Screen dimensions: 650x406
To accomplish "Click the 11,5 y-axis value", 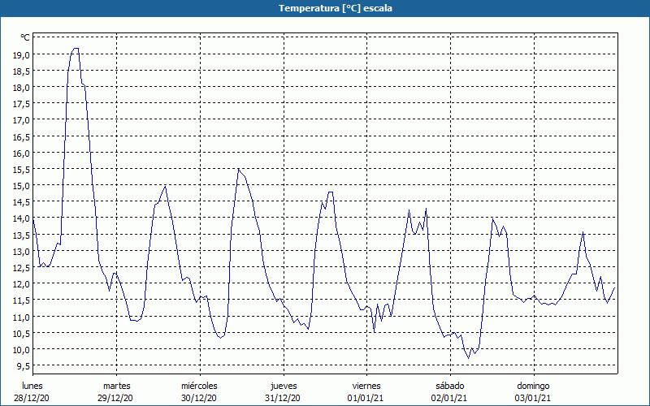I will 22,300.
